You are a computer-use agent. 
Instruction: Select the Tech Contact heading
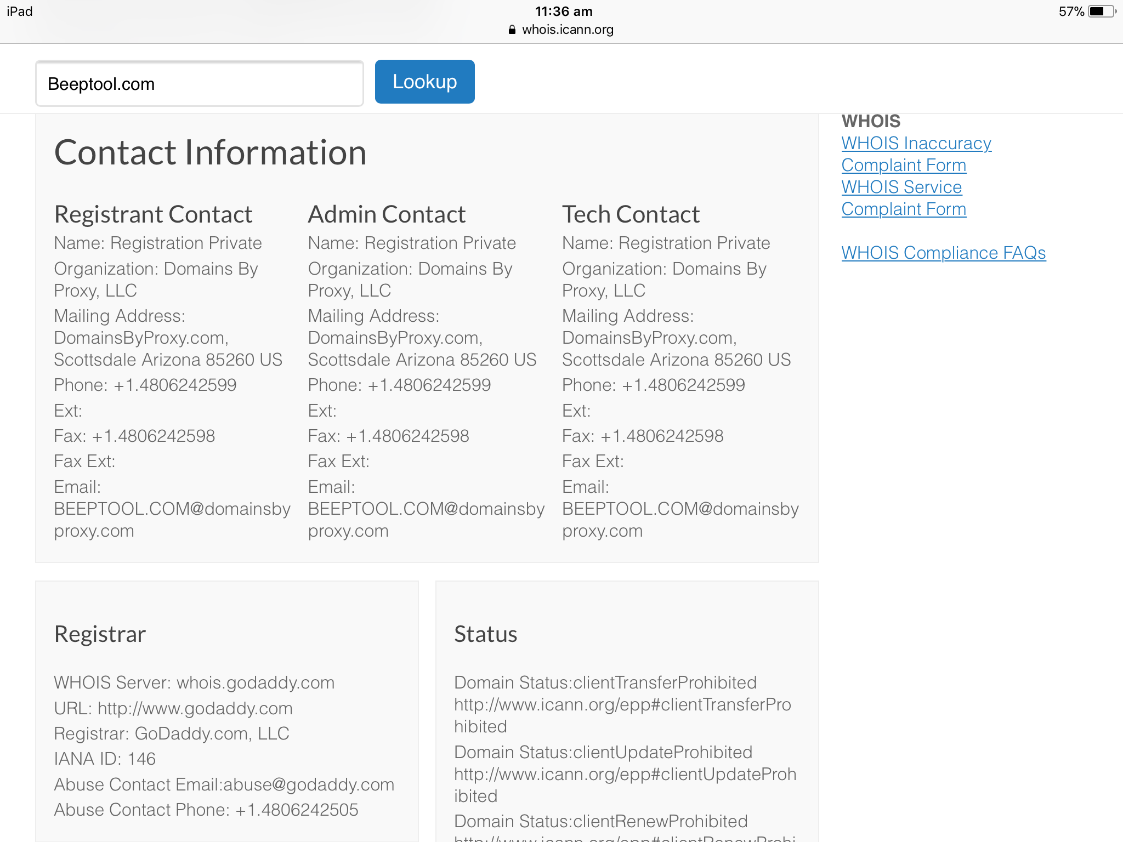631,214
